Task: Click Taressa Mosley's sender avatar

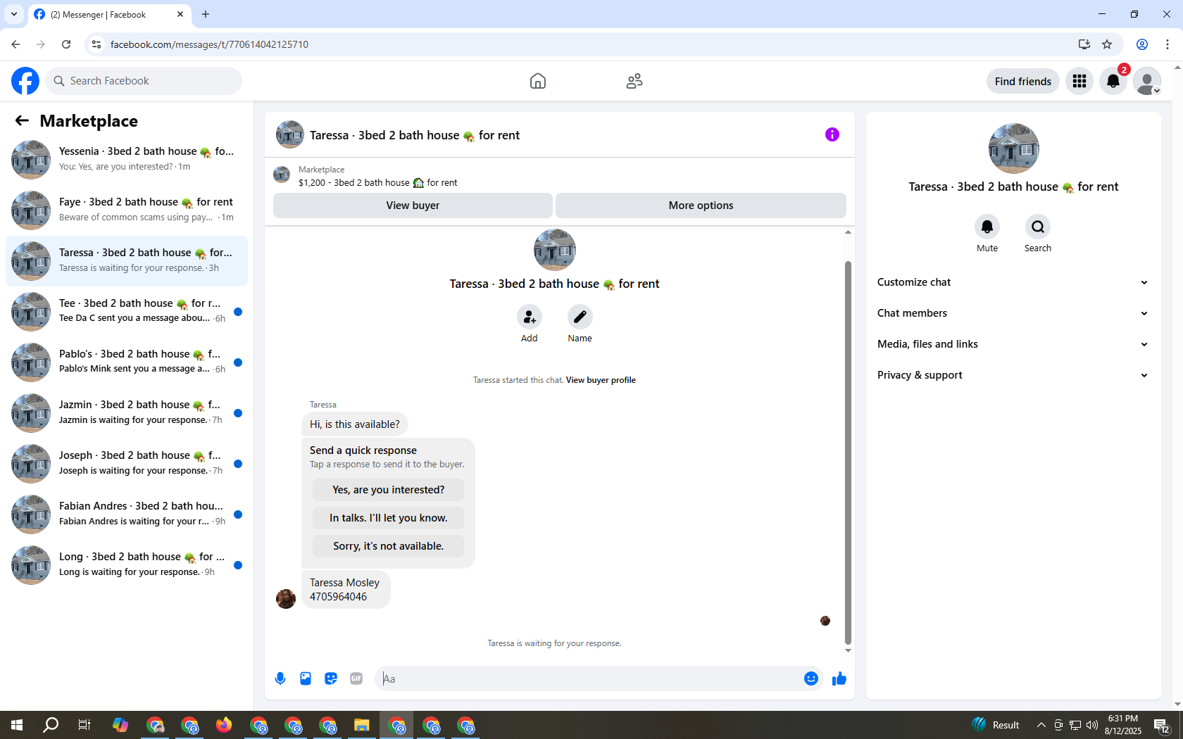Action: coord(286,599)
